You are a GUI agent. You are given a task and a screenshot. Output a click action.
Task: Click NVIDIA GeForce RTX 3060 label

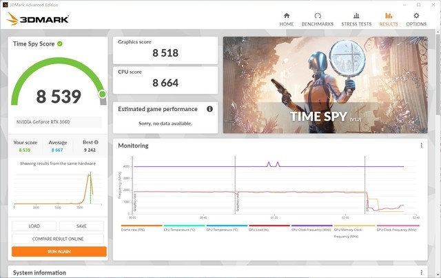click(43, 122)
